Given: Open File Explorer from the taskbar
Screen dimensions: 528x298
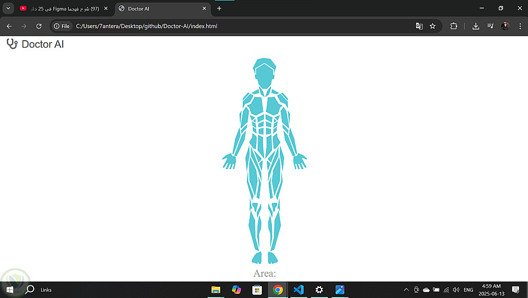Looking at the screenshot, I should pos(216,290).
